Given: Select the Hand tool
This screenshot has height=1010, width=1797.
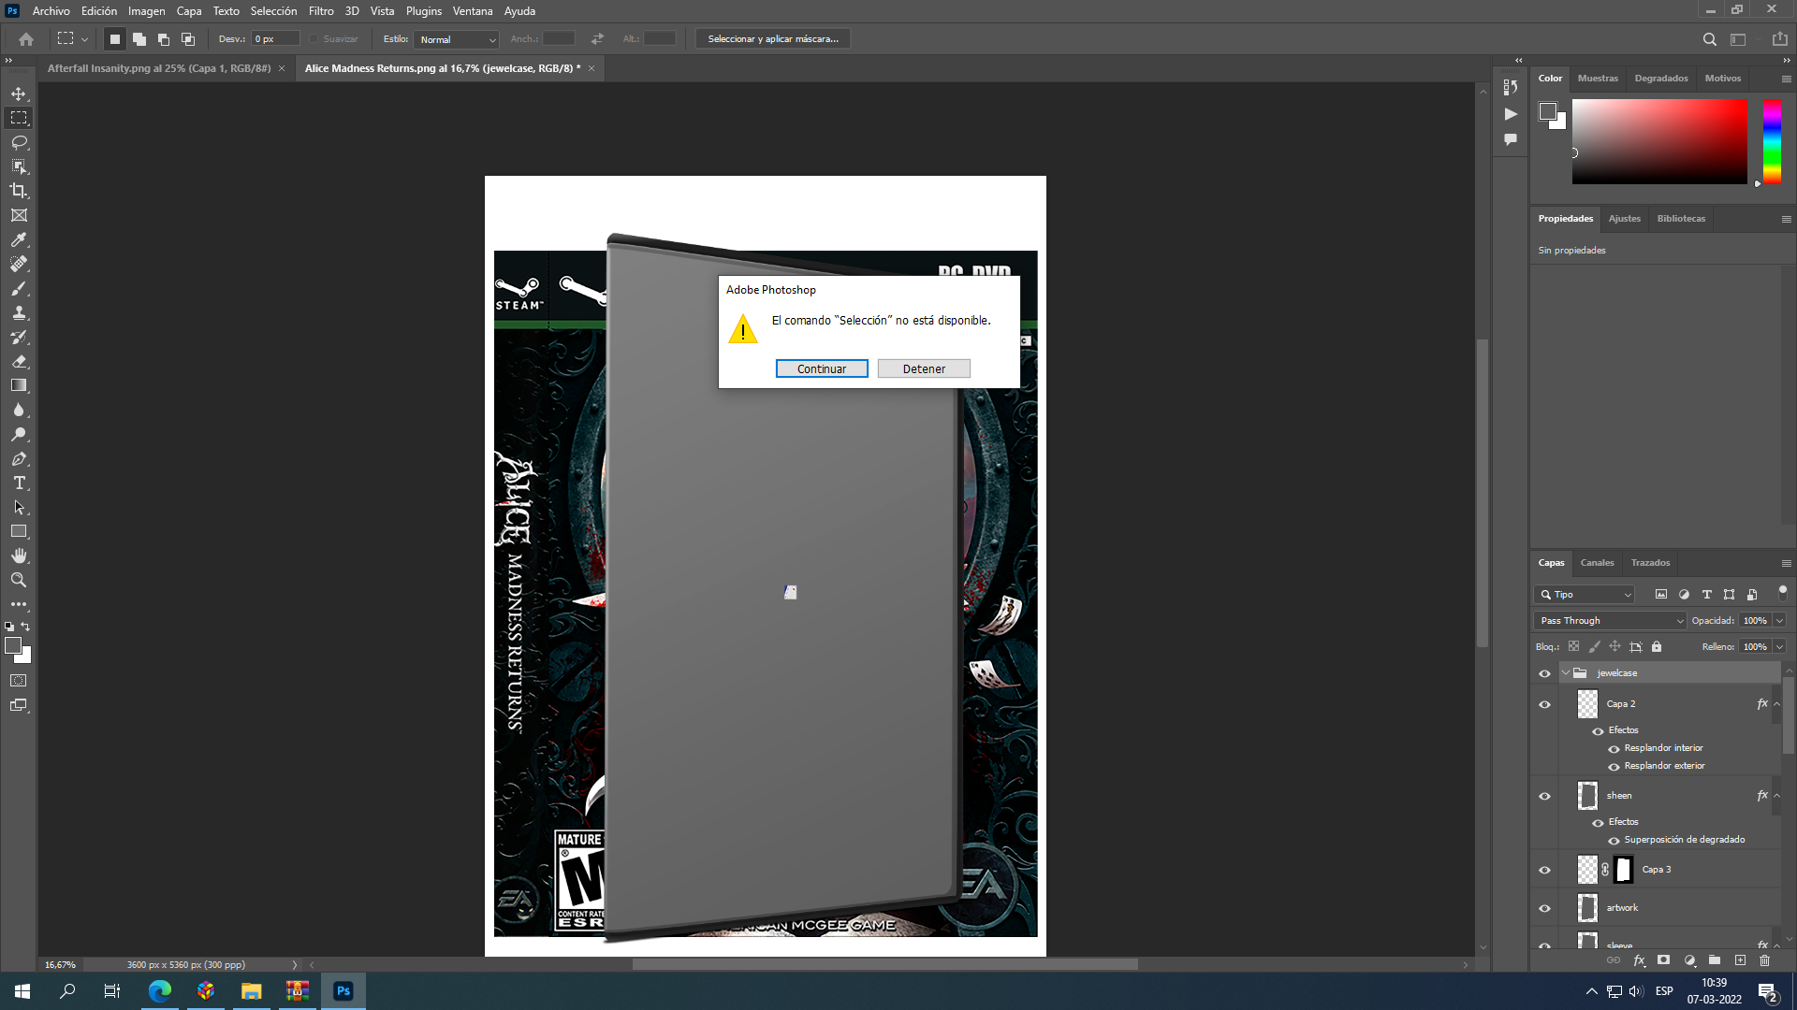Looking at the screenshot, I should (x=19, y=555).
